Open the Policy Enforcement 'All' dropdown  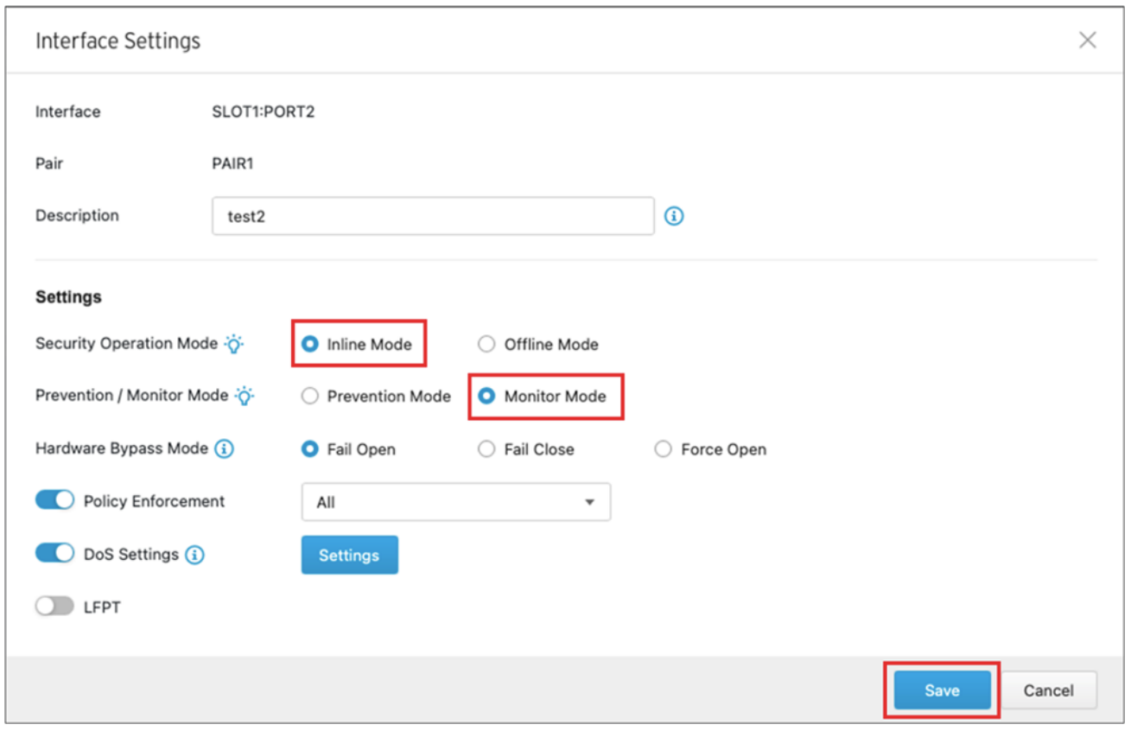(456, 502)
